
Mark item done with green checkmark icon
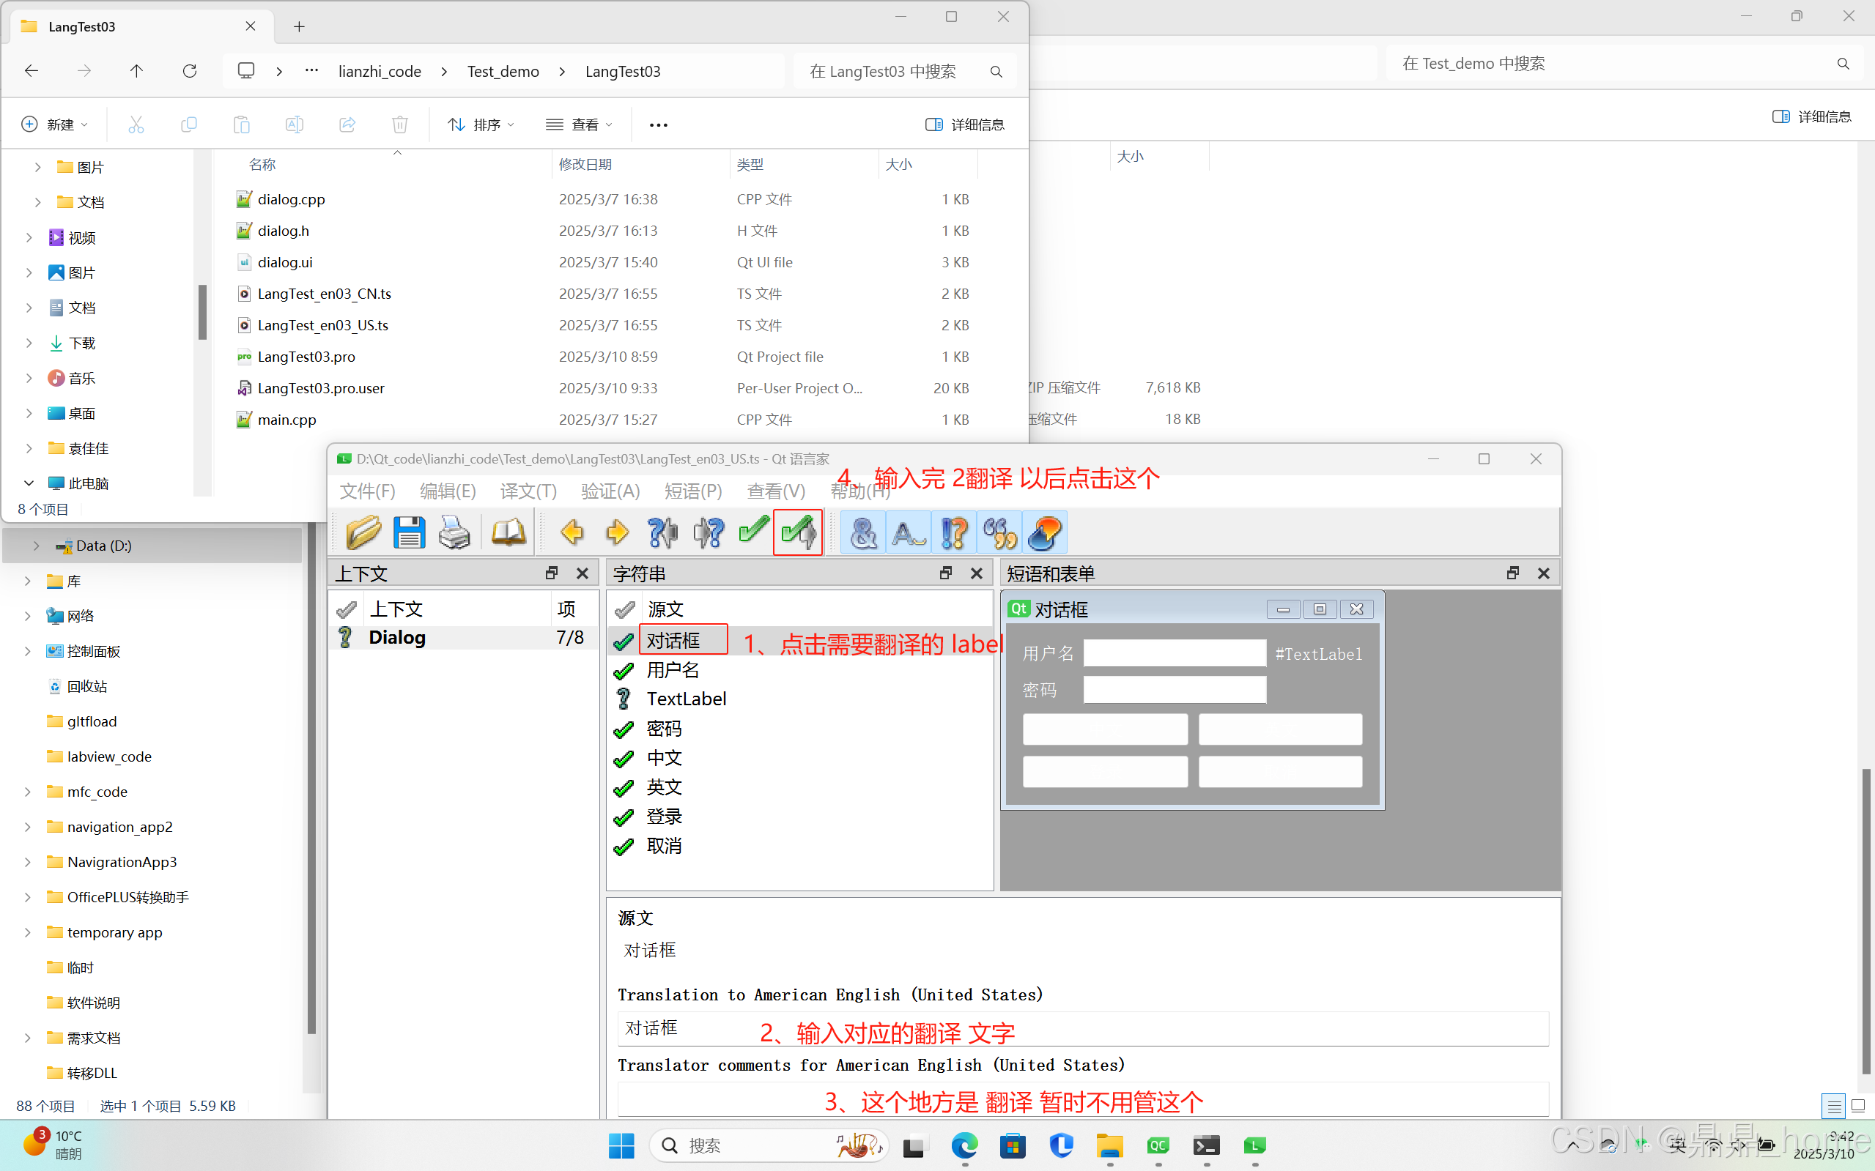[753, 533]
